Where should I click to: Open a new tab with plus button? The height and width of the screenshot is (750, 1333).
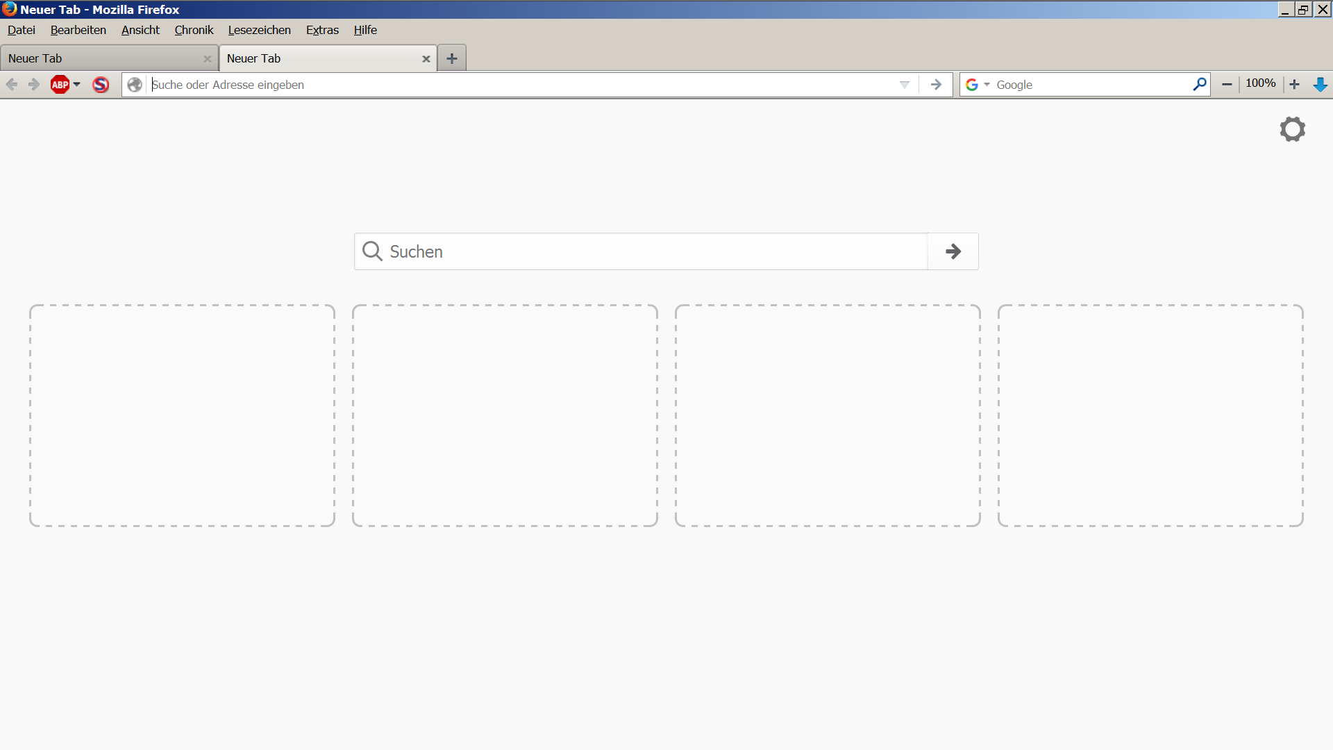452,58
